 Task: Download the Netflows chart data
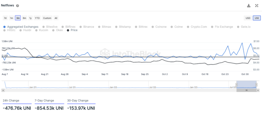[x=249, y=6]
